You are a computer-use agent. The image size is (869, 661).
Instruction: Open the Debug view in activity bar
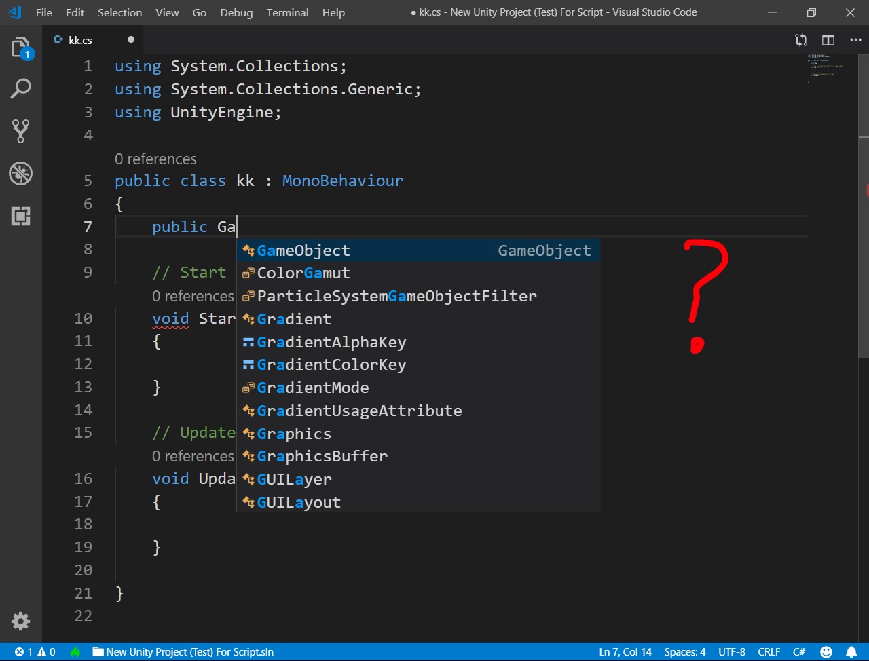tap(21, 173)
